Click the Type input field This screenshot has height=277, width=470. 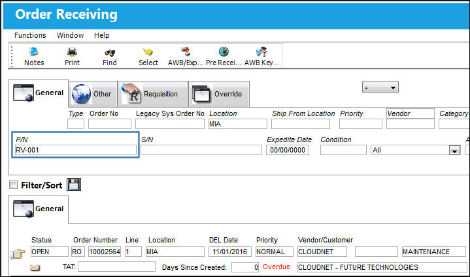point(76,124)
